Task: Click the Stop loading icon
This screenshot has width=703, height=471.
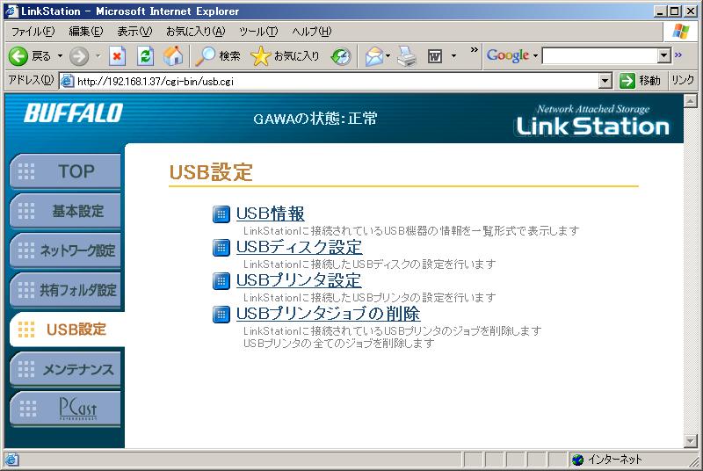Action: (117, 56)
